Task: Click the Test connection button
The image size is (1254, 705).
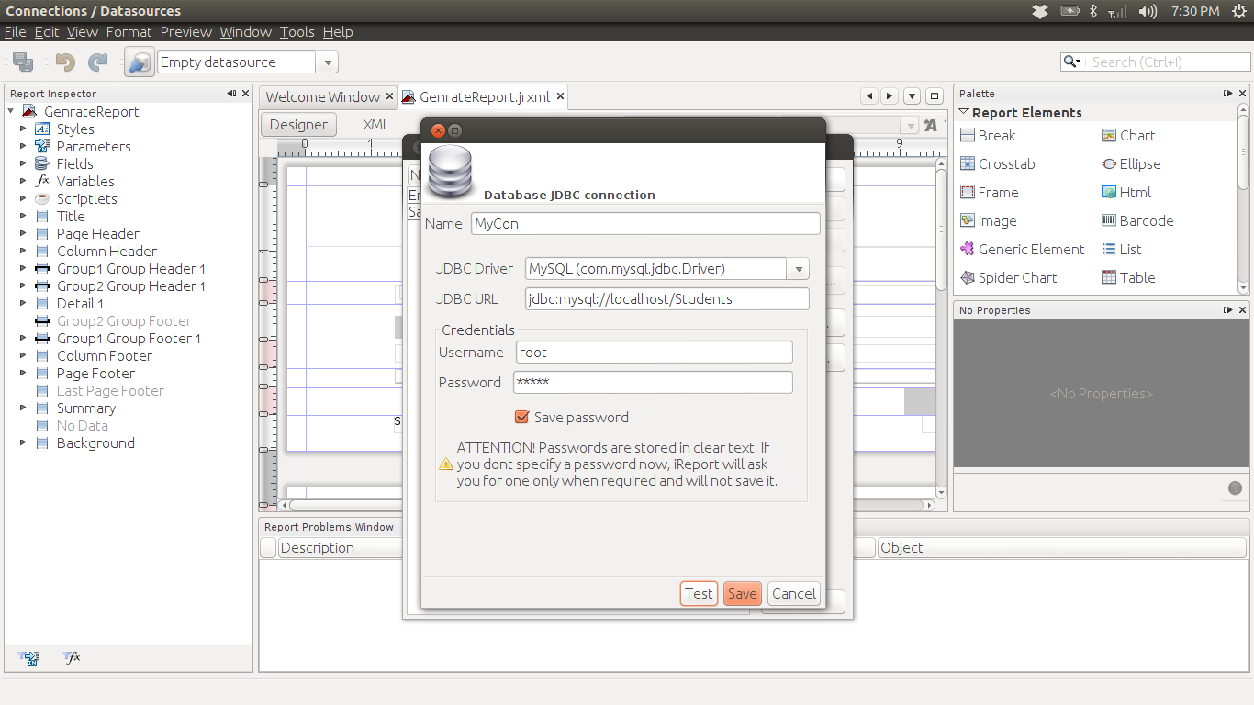Action: coord(699,593)
